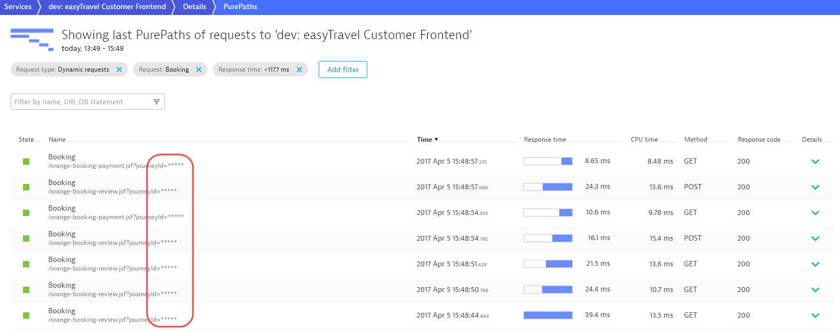
Task: Click the green state square for the 24.4 ms request
Action: [26, 290]
